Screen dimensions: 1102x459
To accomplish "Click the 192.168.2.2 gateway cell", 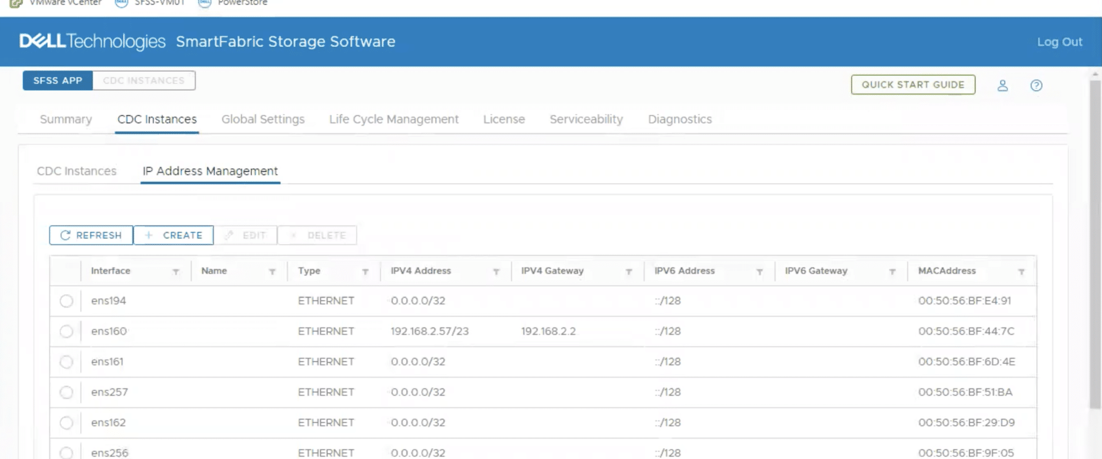I will pyautogui.click(x=549, y=331).
